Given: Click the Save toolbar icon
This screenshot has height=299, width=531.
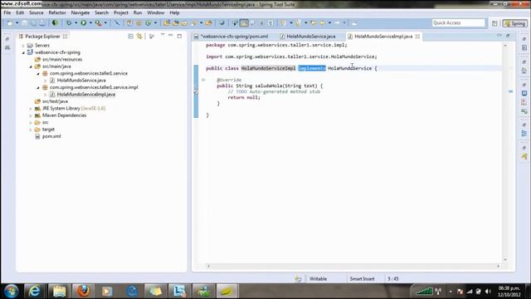Looking at the screenshot, I should pyautogui.click(x=24, y=23).
